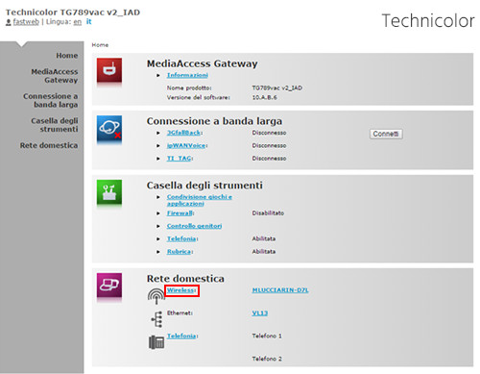Click the blue broadband connection globe icon
The width and height of the screenshot is (480, 374).
109,128
